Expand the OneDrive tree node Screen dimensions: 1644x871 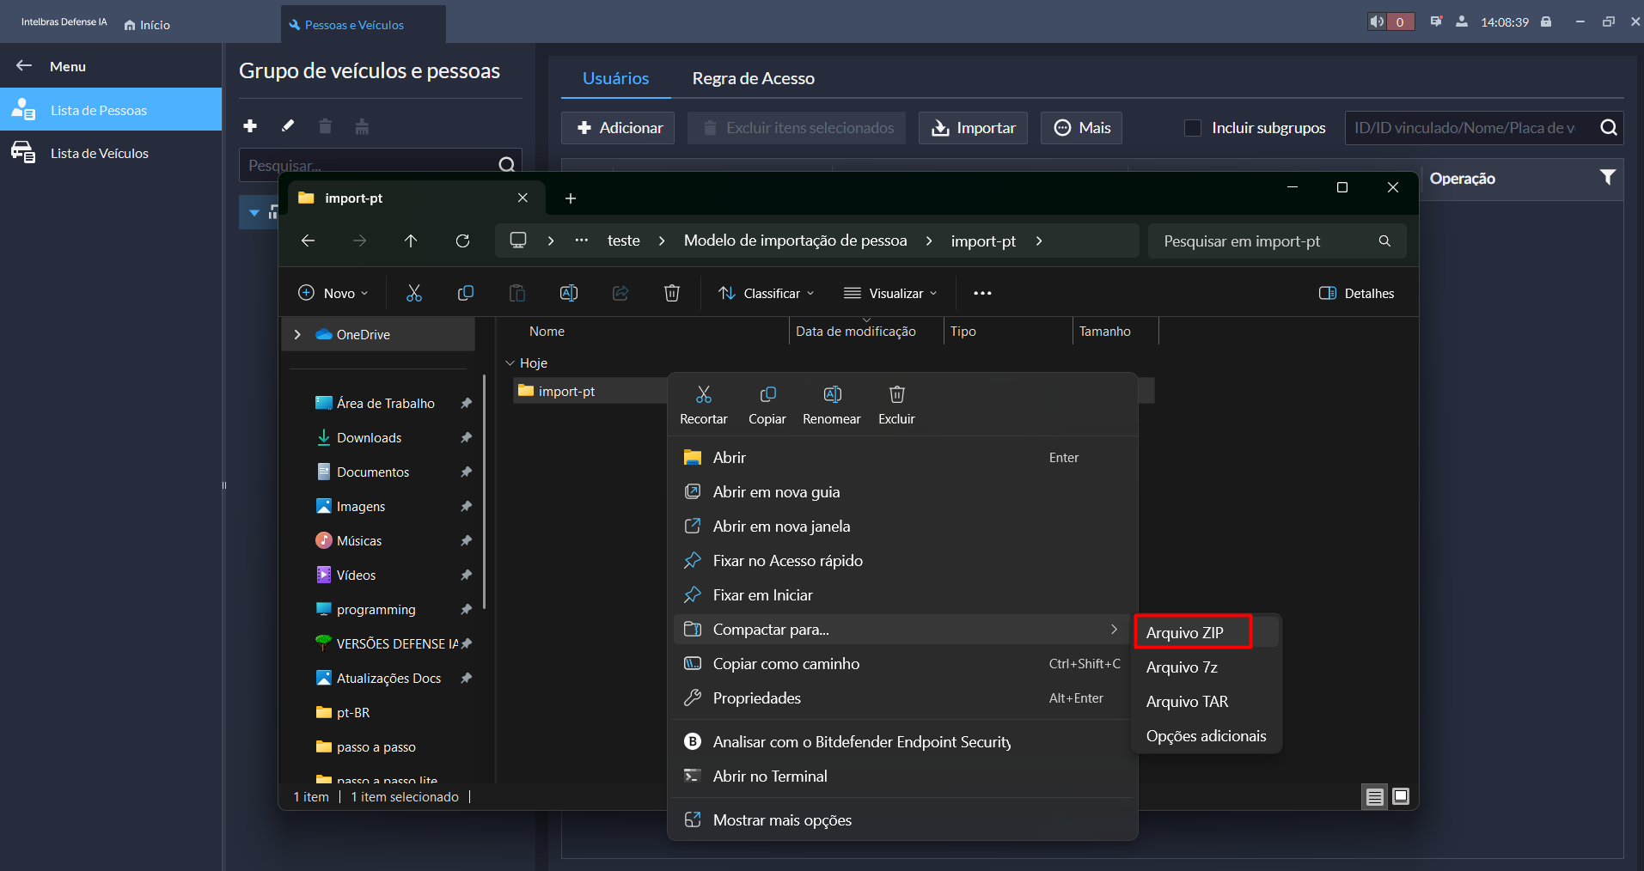[x=297, y=335]
